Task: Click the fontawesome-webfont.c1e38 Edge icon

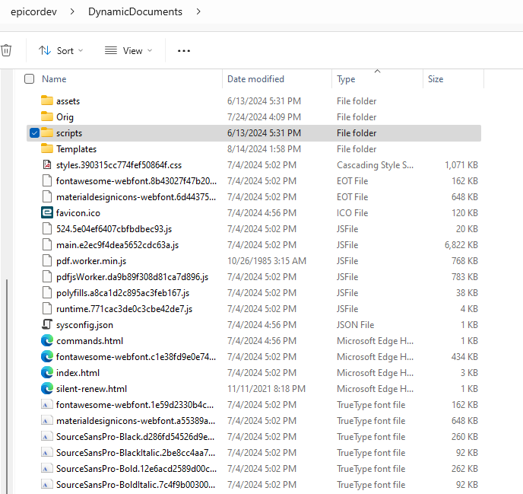Action: coord(47,356)
